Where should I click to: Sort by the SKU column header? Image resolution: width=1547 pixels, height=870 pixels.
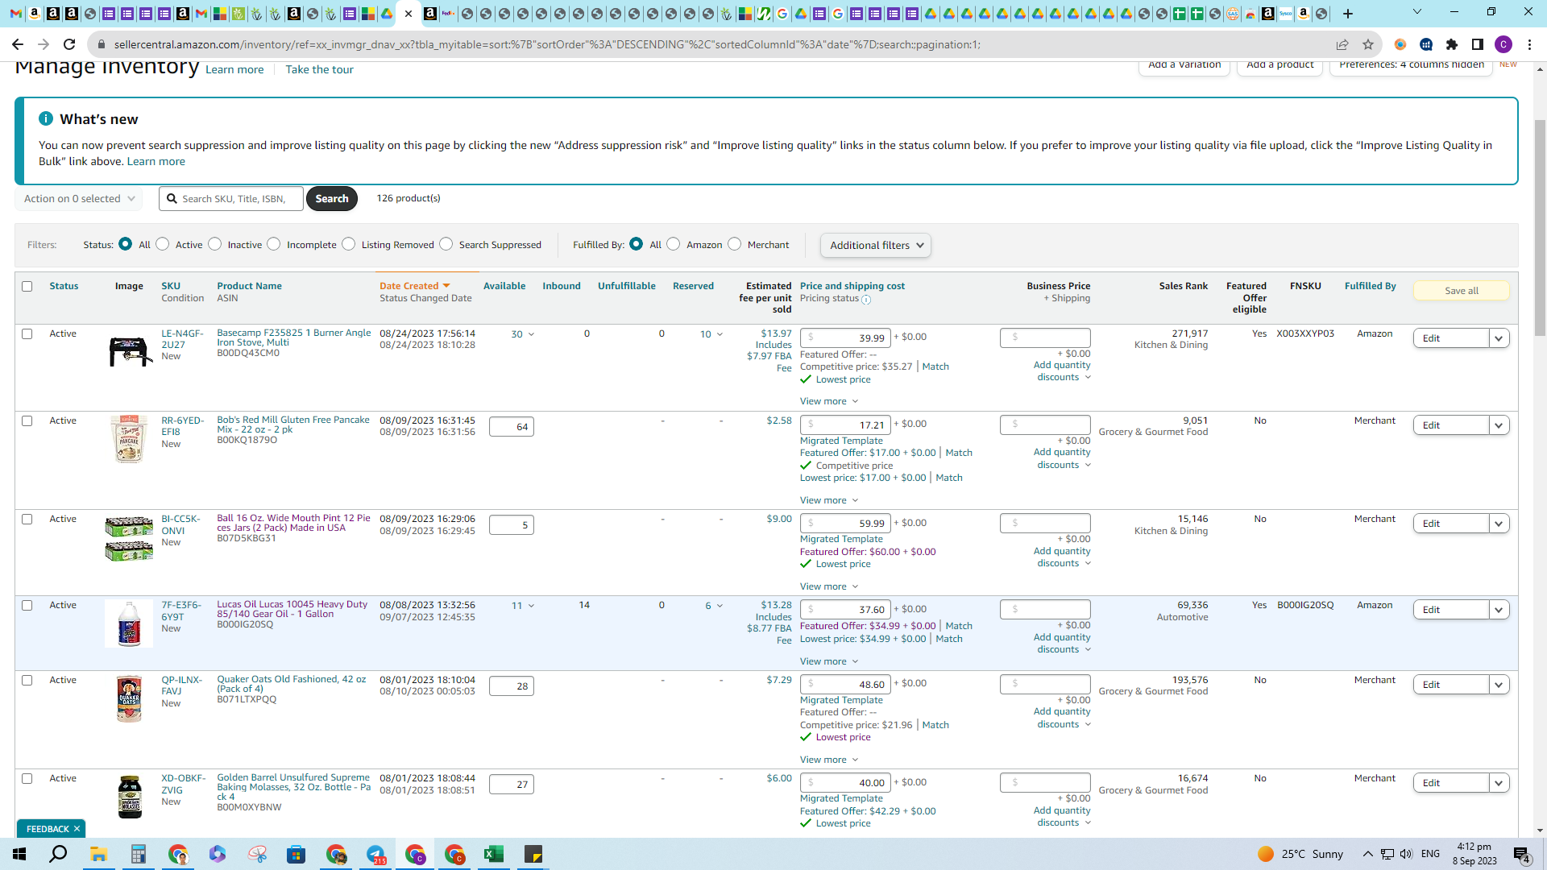[171, 286]
